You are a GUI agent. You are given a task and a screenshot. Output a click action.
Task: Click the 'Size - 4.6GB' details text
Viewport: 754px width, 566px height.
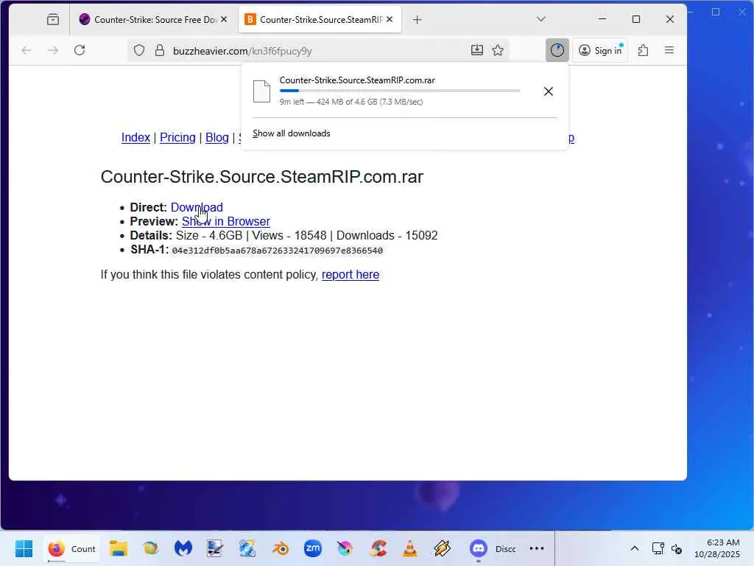click(x=209, y=235)
